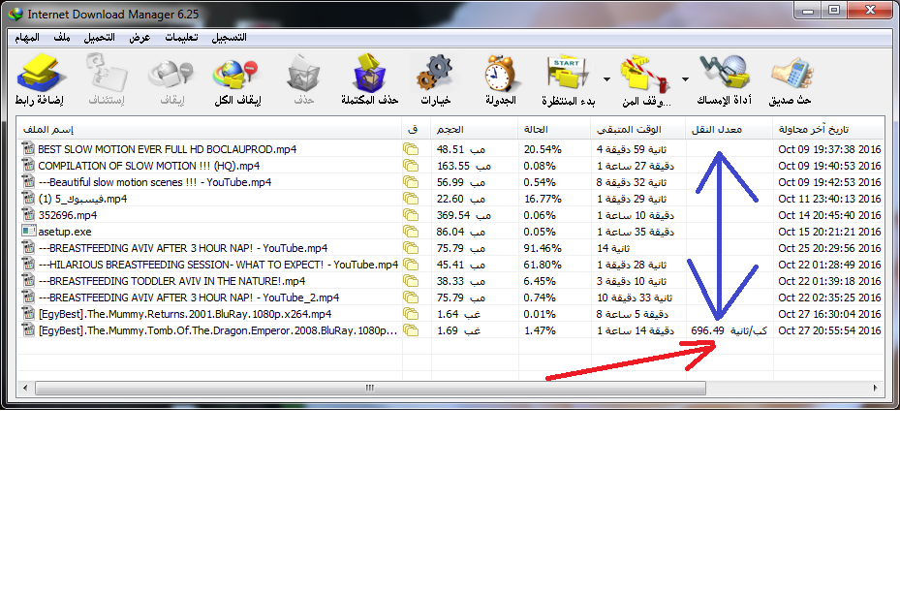900x595 pixels.
Task: Open the Grabber tool (أداة الإمساك) icon
Action: (x=725, y=73)
